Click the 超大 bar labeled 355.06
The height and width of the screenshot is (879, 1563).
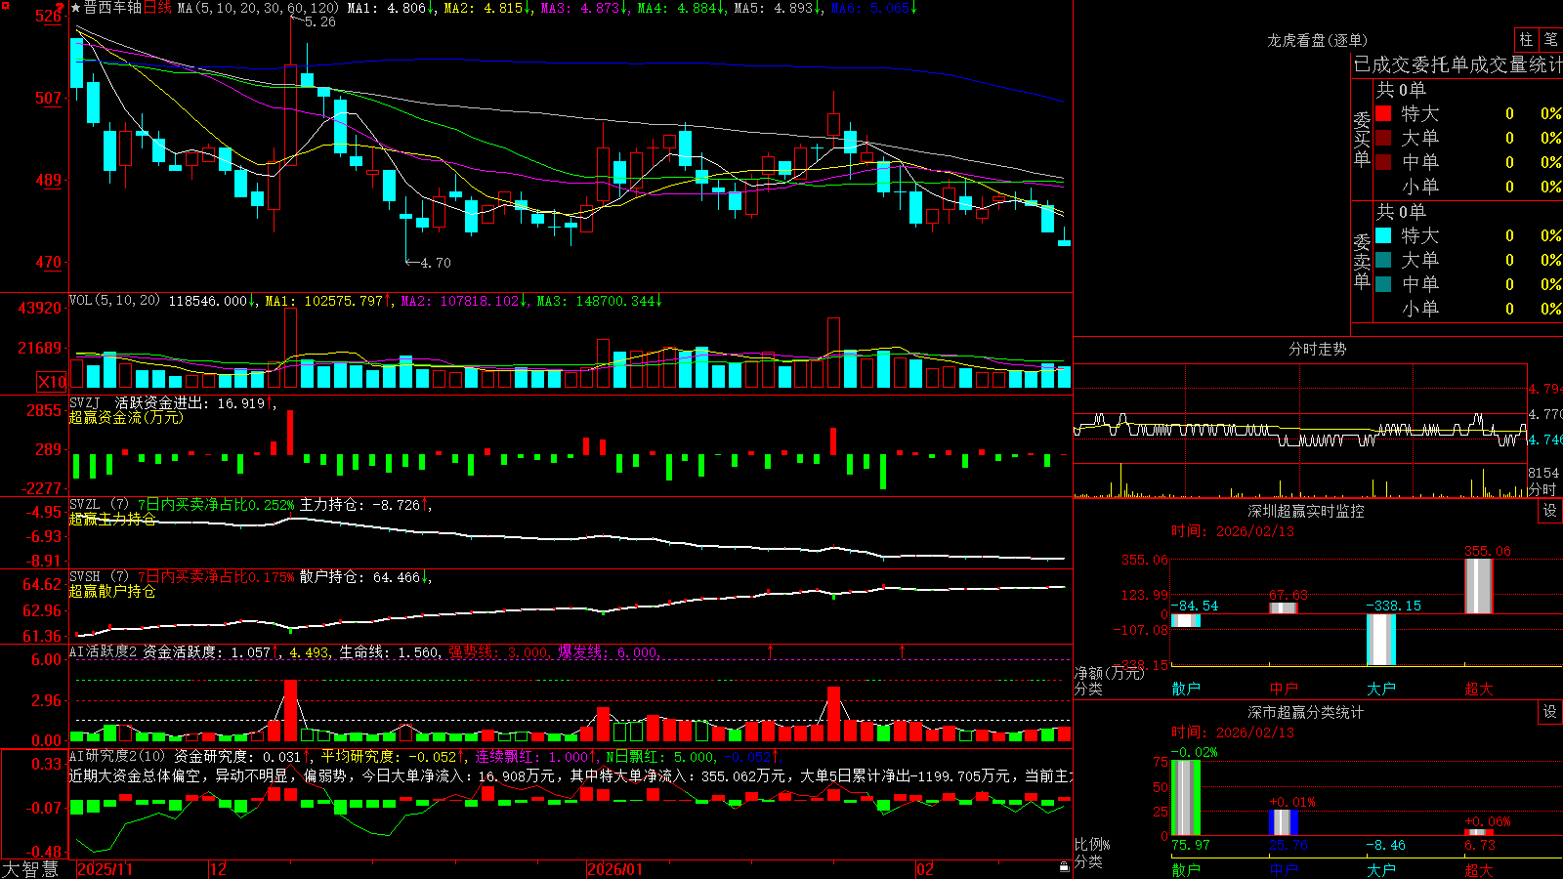(1479, 586)
